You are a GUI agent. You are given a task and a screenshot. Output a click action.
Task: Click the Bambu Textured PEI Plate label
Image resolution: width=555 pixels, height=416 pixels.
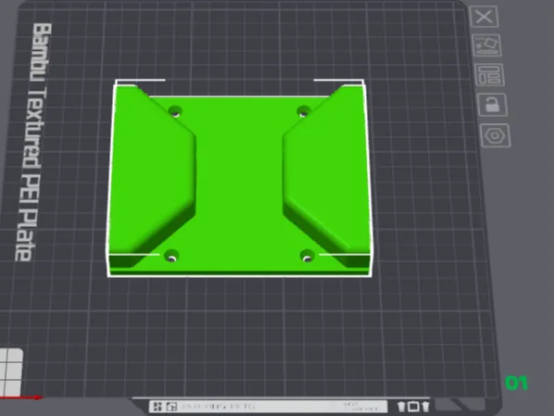click(33, 142)
